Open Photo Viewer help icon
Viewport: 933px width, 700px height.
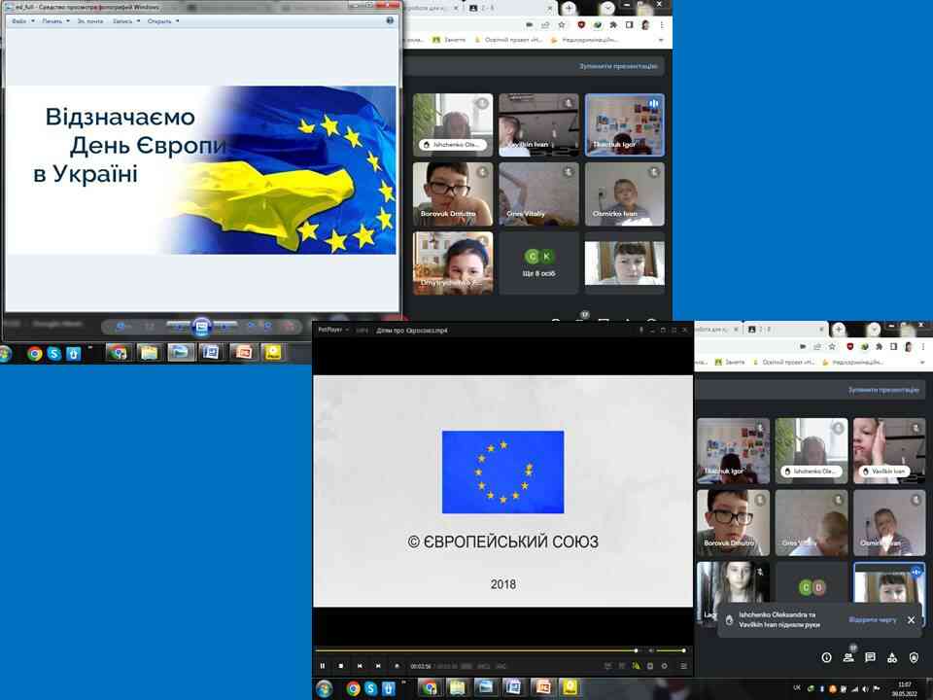(390, 20)
